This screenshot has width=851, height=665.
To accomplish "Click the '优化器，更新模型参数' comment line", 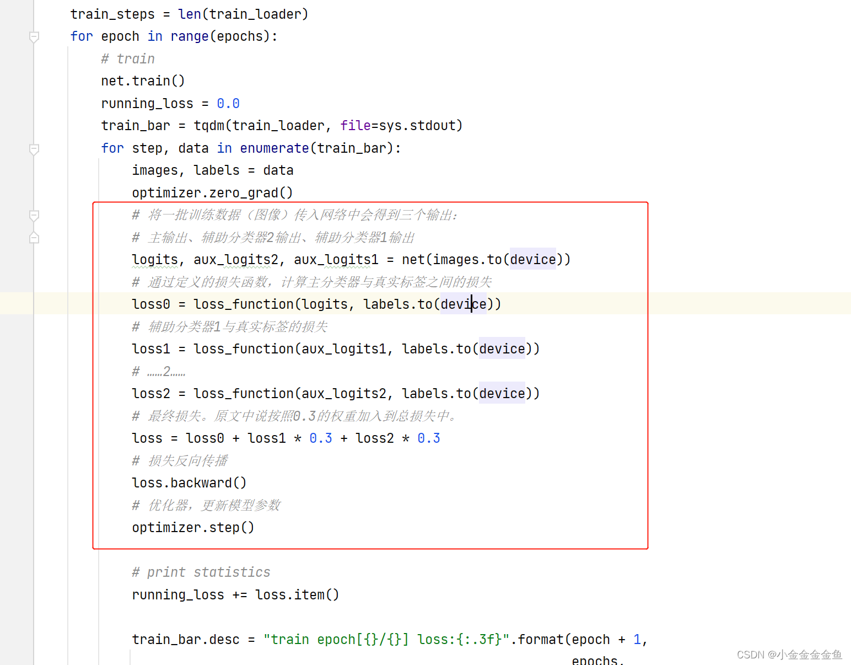I will click(206, 505).
